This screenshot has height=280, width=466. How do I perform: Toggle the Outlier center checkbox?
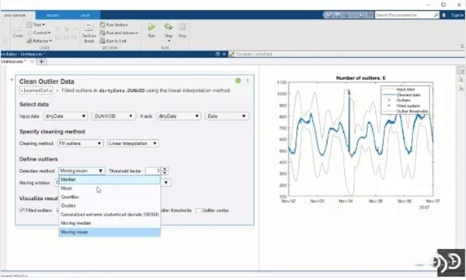(198, 210)
